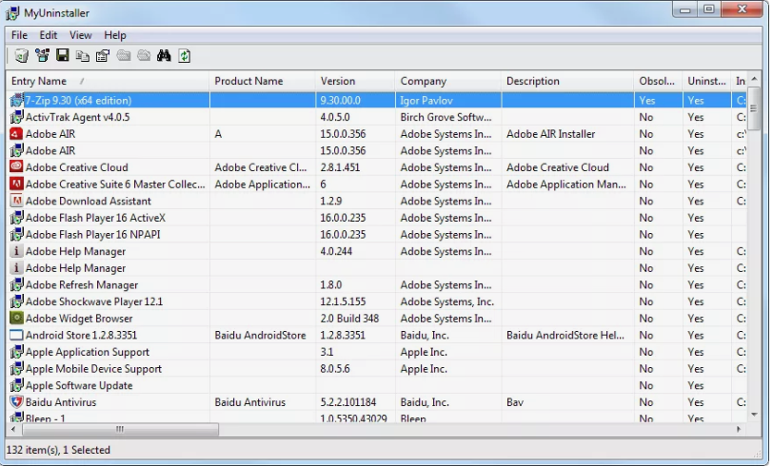Select the Adobe Help Manager 4.0.244 version cell
The image size is (773, 466).
pyautogui.click(x=336, y=252)
